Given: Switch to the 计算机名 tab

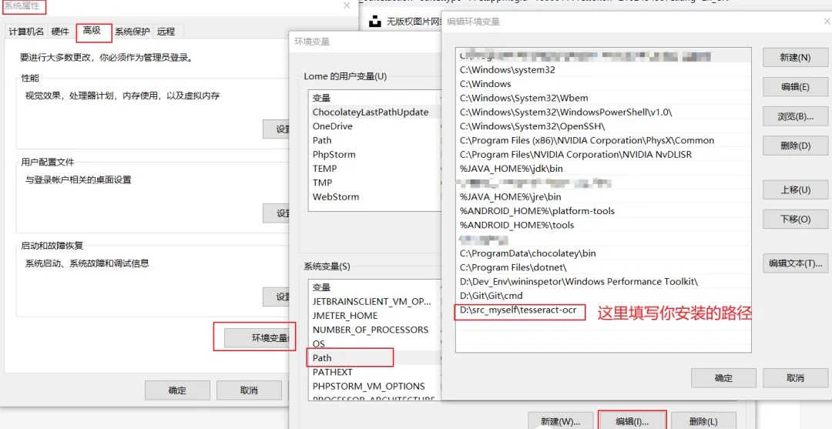Looking at the screenshot, I should (x=26, y=32).
